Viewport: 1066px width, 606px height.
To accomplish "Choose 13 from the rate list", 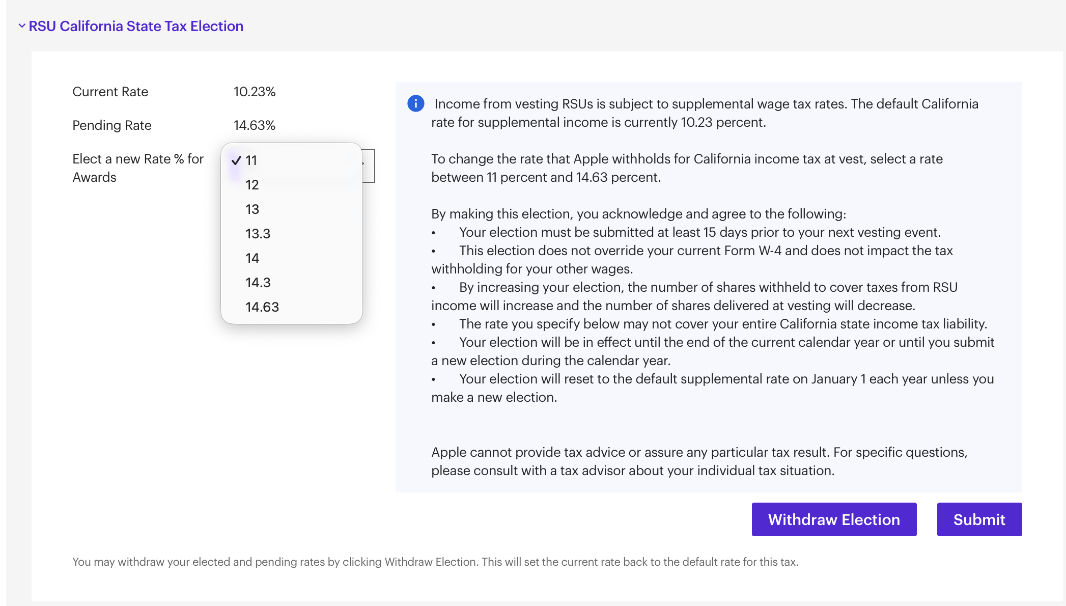I will point(252,209).
